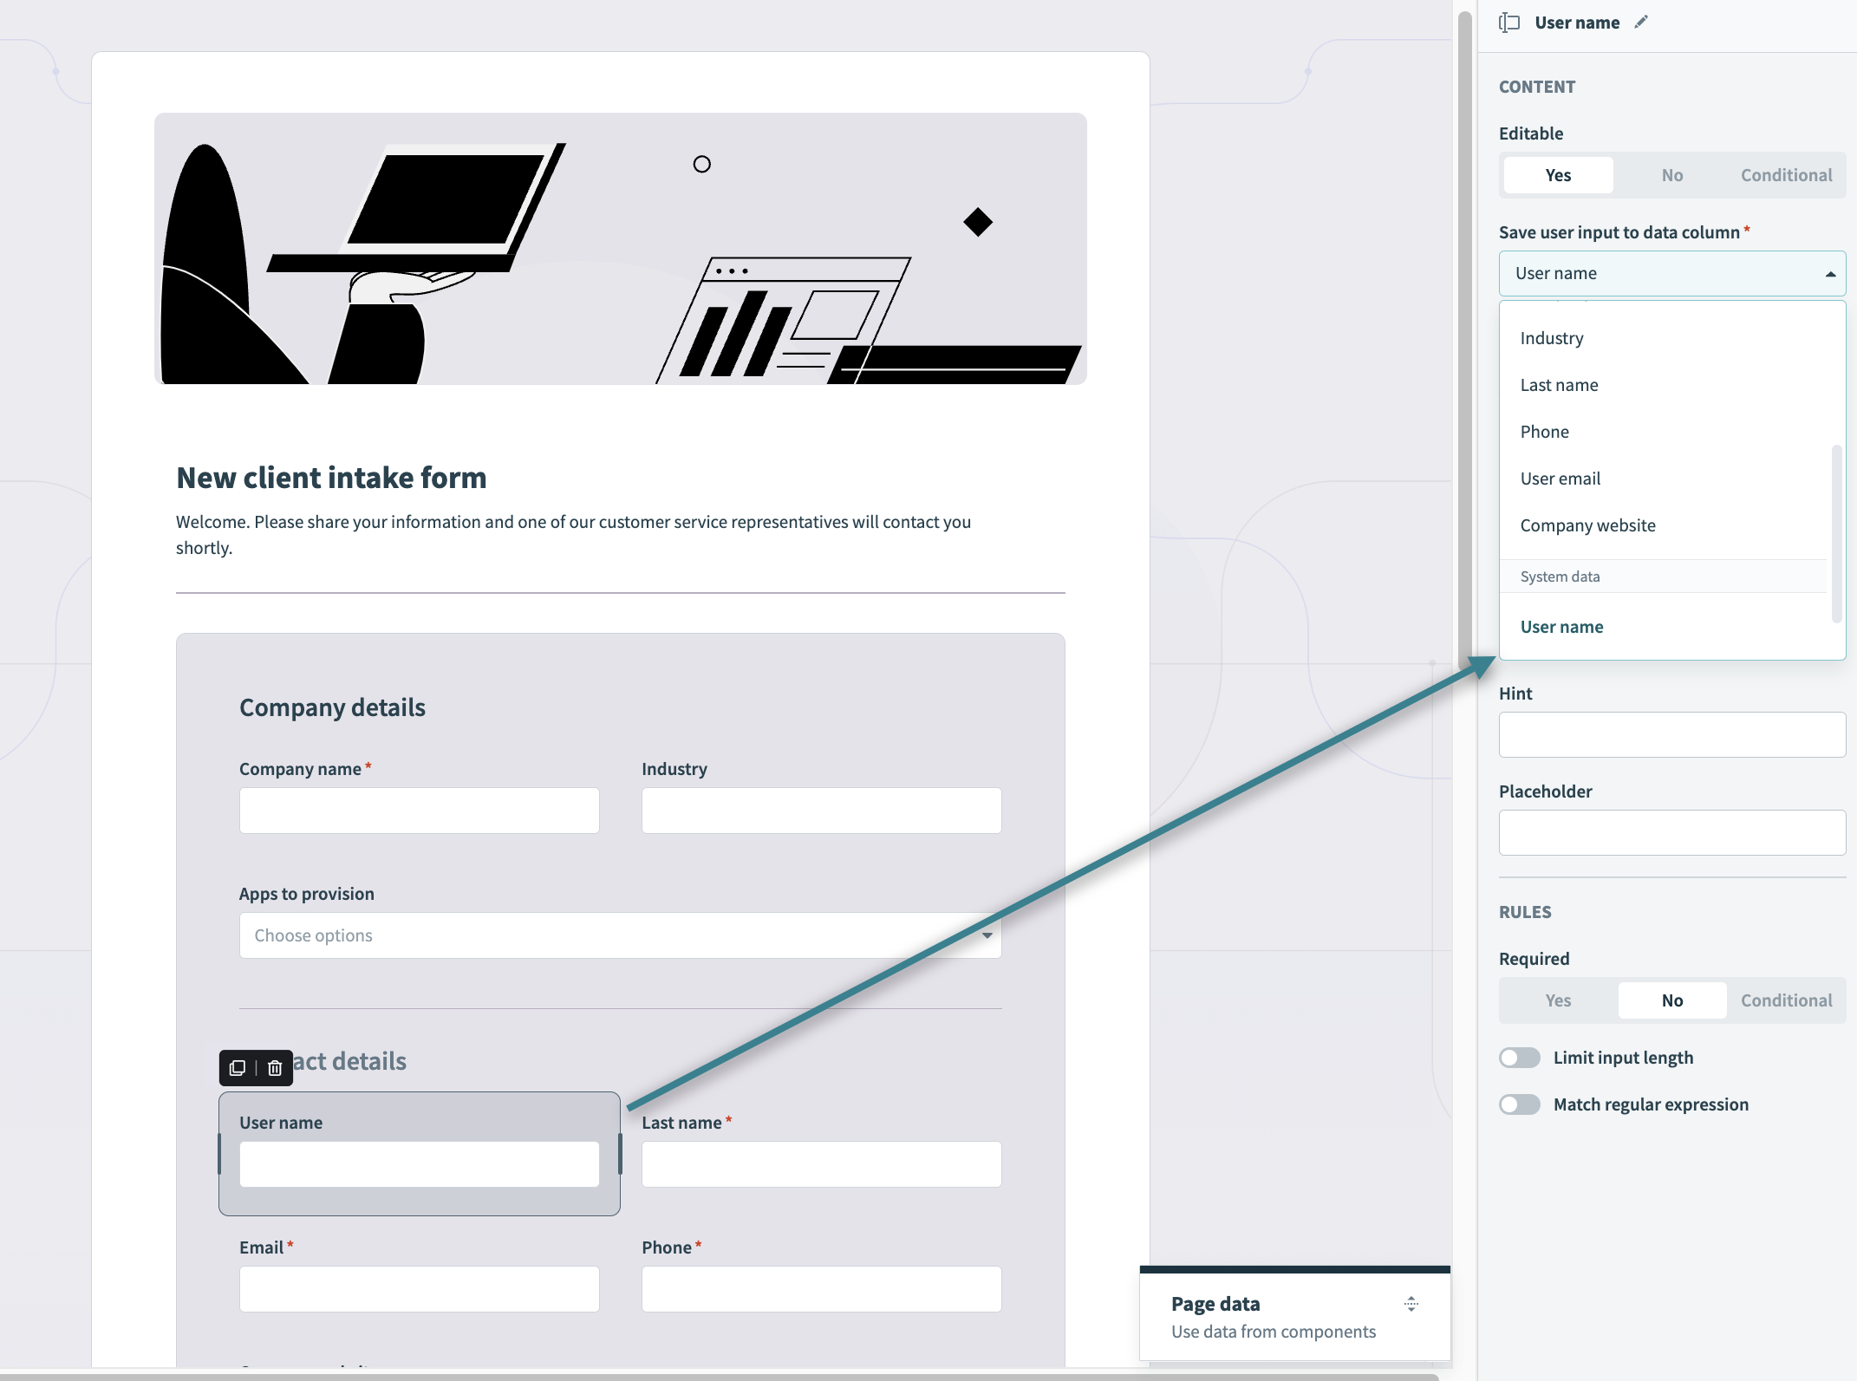This screenshot has width=1857, height=1381.
Task: Select Phone from the data column list
Action: [1663, 432]
